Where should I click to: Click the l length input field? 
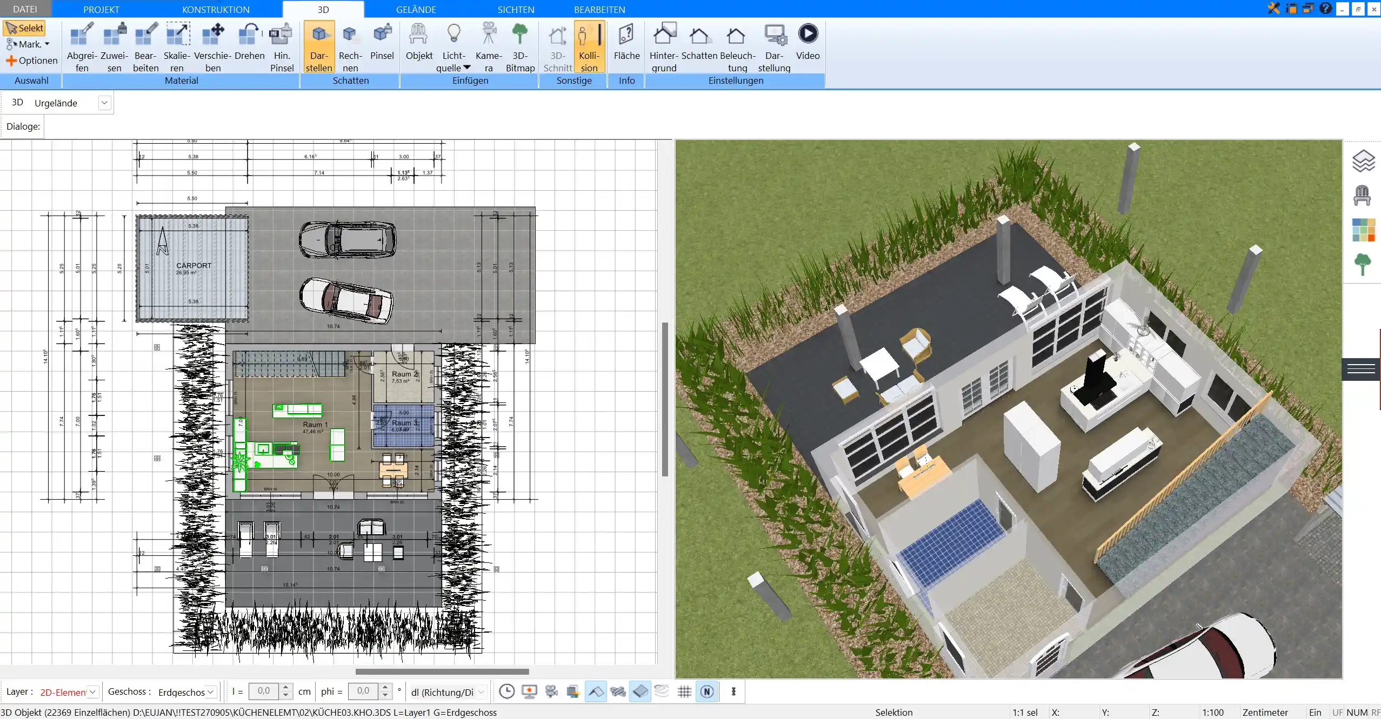[x=263, y=691]
